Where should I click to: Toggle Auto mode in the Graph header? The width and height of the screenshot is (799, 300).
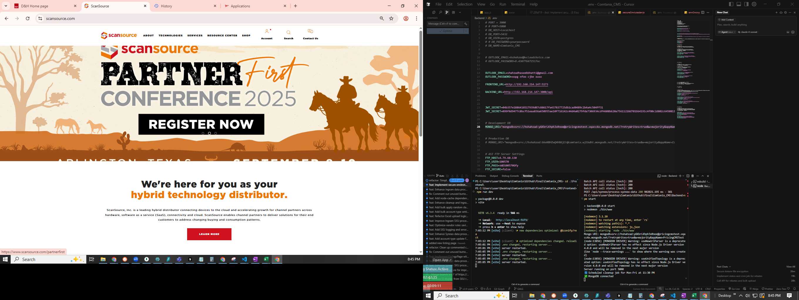(x=440, y=176)
